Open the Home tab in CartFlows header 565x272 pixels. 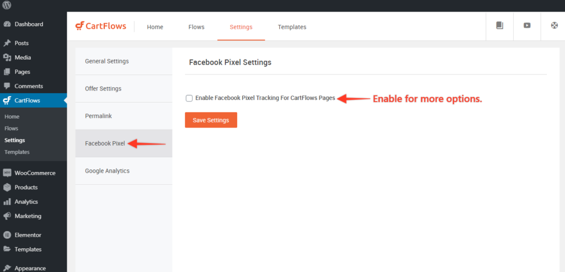155,27
